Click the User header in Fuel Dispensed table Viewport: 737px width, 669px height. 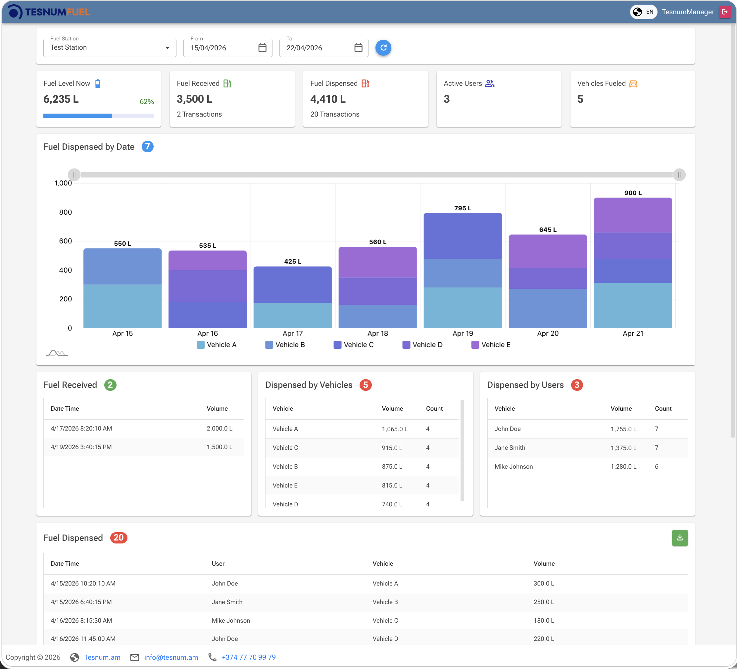(218, 564)
